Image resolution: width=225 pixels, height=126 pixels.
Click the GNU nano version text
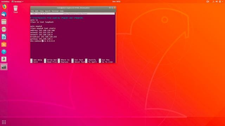click(x=40, y=14)
